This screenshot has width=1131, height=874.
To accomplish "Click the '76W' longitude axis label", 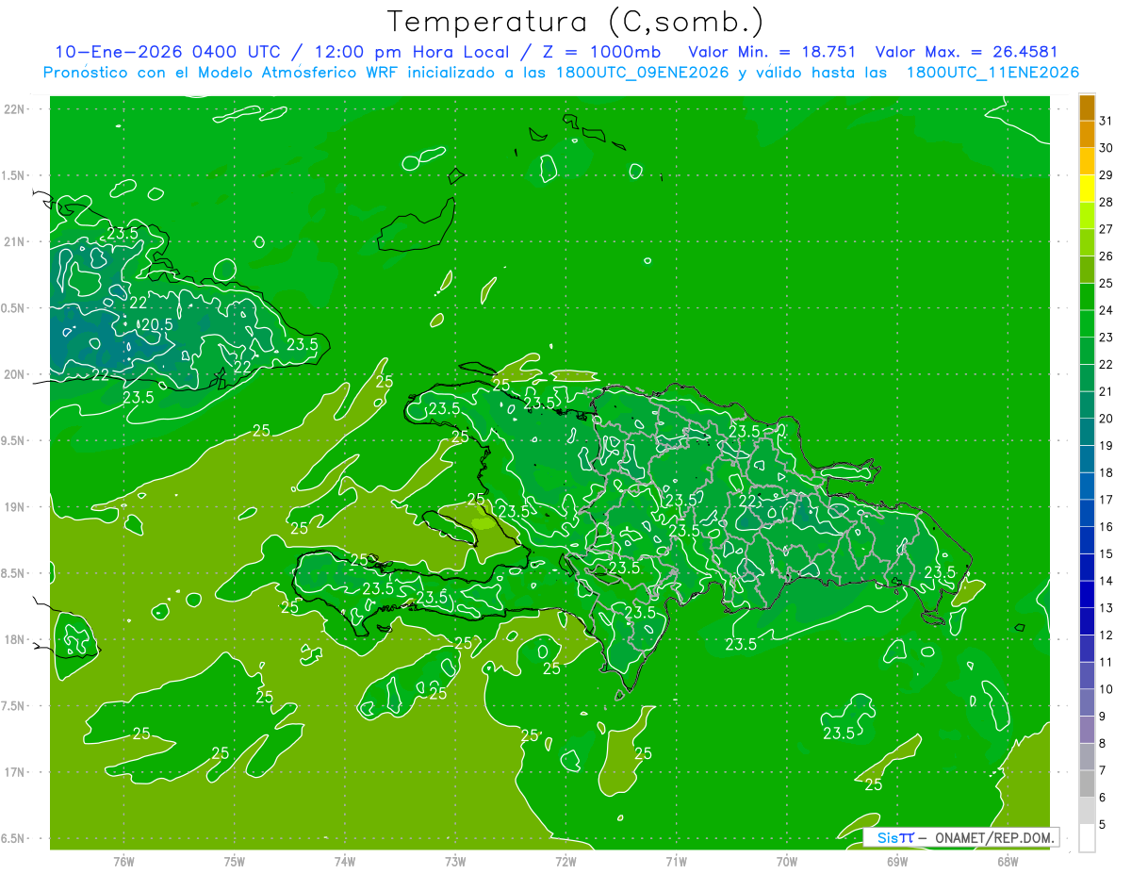I will click(x=123, y=862).
